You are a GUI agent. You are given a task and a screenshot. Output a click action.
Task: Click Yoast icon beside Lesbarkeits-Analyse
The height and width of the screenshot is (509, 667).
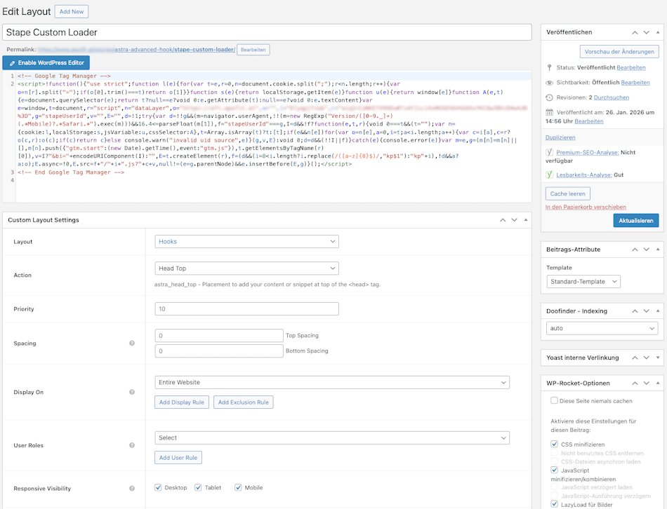coord(549,175)
